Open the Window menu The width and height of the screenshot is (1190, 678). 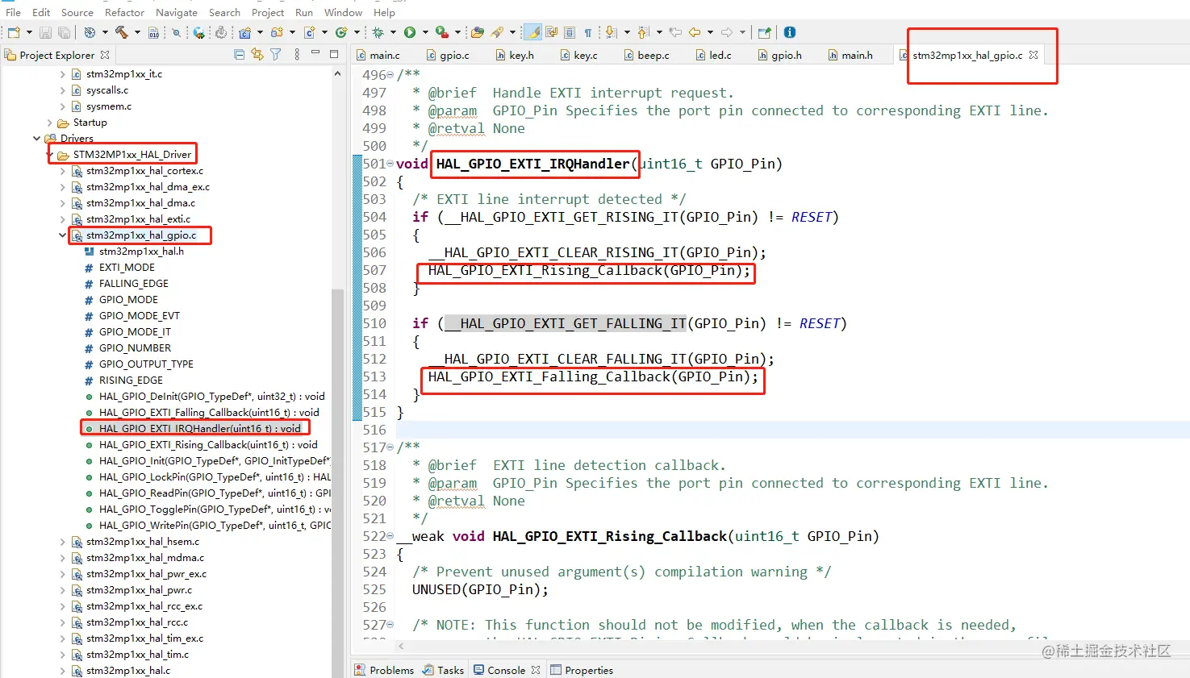tap(343, 12)
